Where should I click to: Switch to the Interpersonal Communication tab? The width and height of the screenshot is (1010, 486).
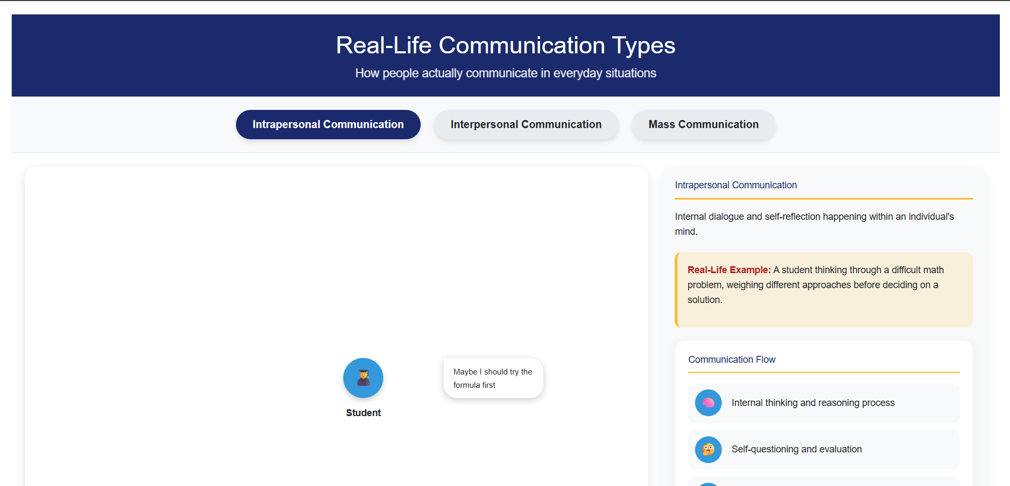[x=526, y=124]
